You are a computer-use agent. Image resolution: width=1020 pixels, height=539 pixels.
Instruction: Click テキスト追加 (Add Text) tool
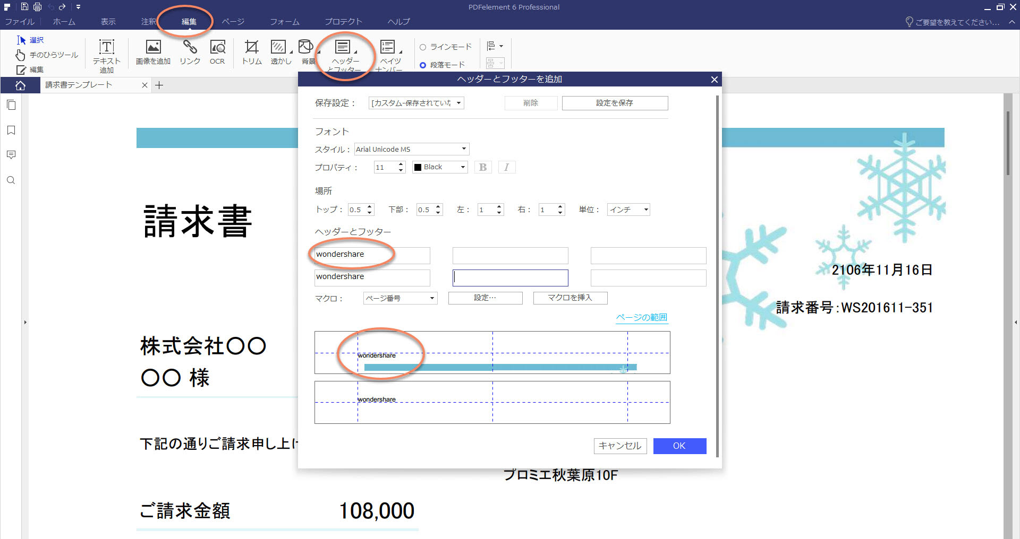pyautogui.click(x=107, y=56)
